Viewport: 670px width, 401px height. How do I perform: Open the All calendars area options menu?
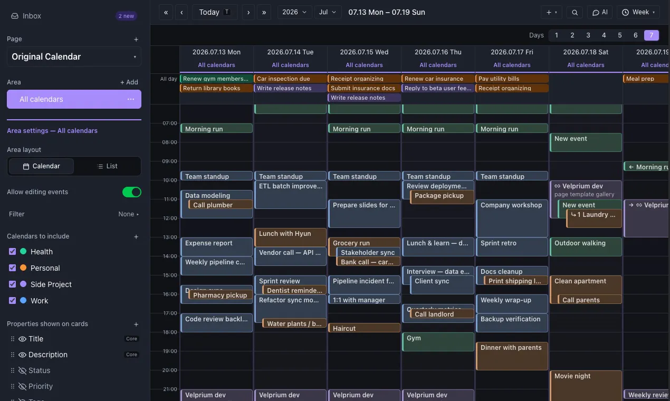click(x=131, y=99)
